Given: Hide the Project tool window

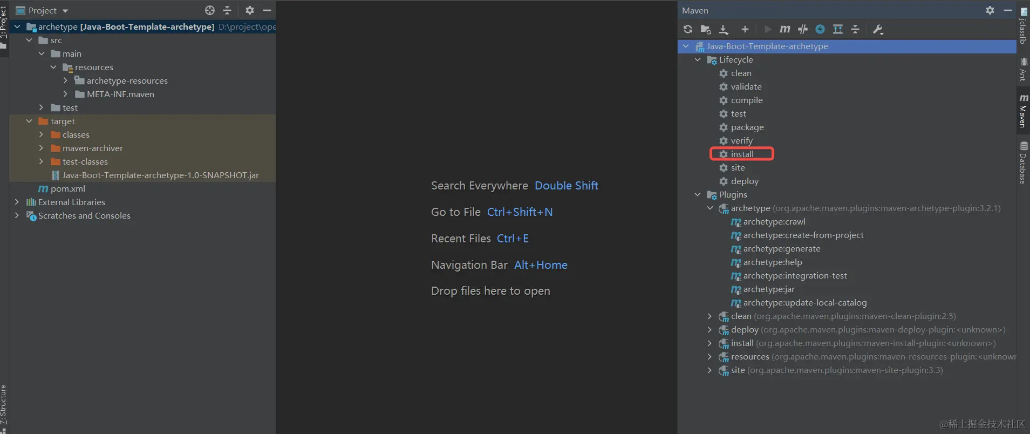Looking at the screenshot, I should (x=267, y=10).
